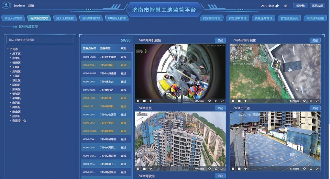Image resolution: width=330 pixels, height=179 pixels.
Task: Enter fullscreen for the 7494吊钩可视化 video
Action: click(x=317, y=101)
